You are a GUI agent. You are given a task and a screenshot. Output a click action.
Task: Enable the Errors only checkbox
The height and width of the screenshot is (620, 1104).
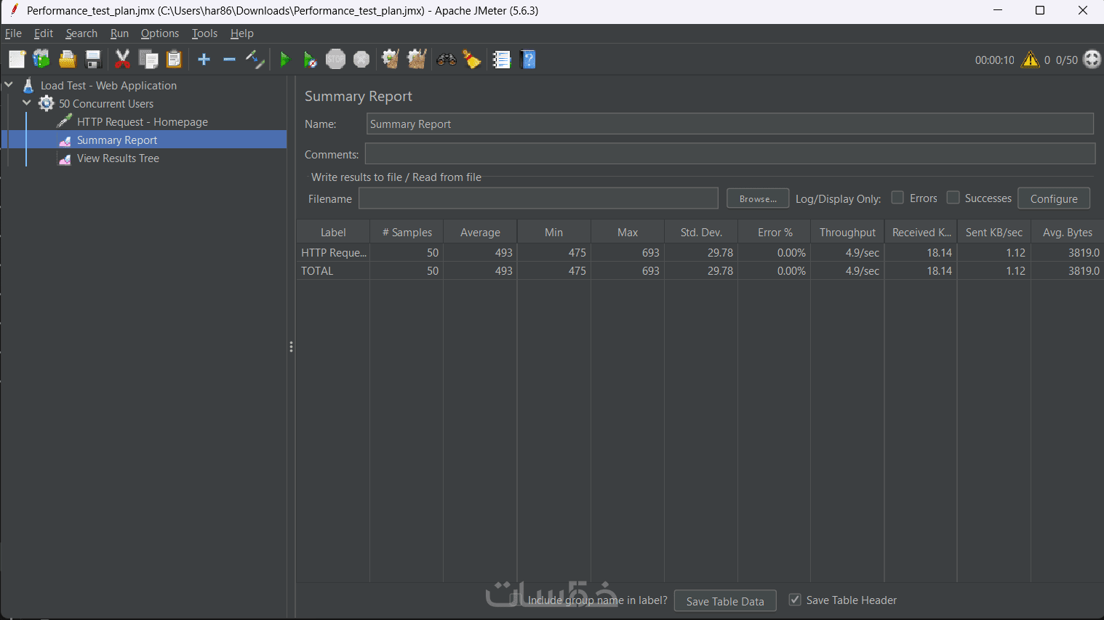(x=897, y=198)
